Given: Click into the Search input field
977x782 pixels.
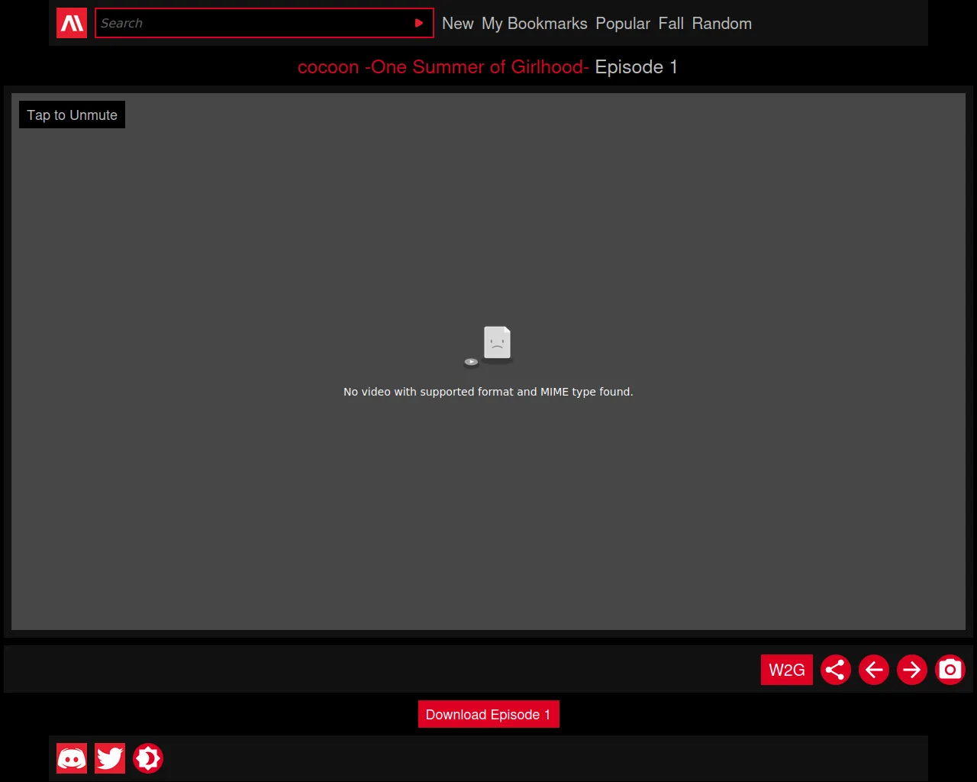Looking at the screenshot, I should [x=252, y=24].
